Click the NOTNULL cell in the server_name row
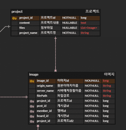Image resolution: width=126 pixels, height=130 pixels. coord(93,91)
